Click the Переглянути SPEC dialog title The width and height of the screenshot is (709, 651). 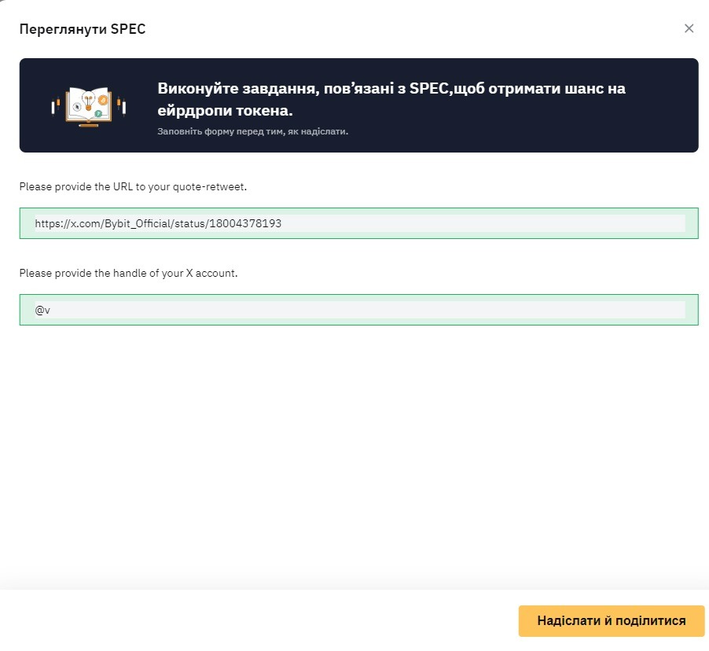[x=83, y=29]
